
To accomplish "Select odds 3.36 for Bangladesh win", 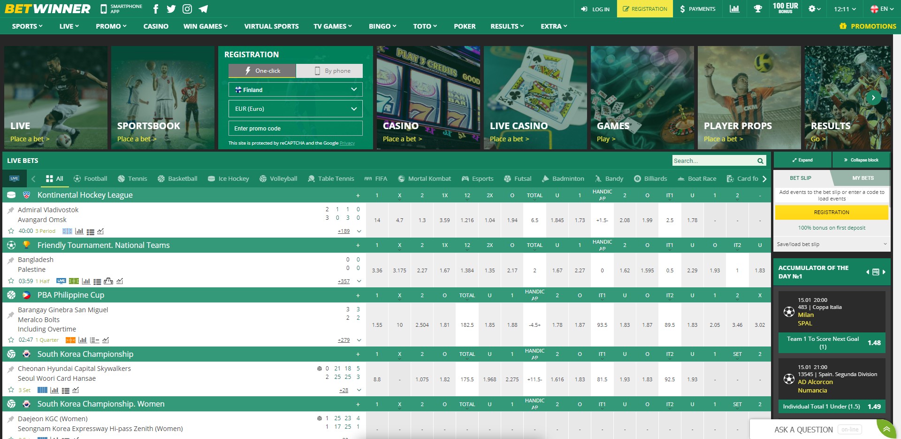I will [x=377, y=270].
